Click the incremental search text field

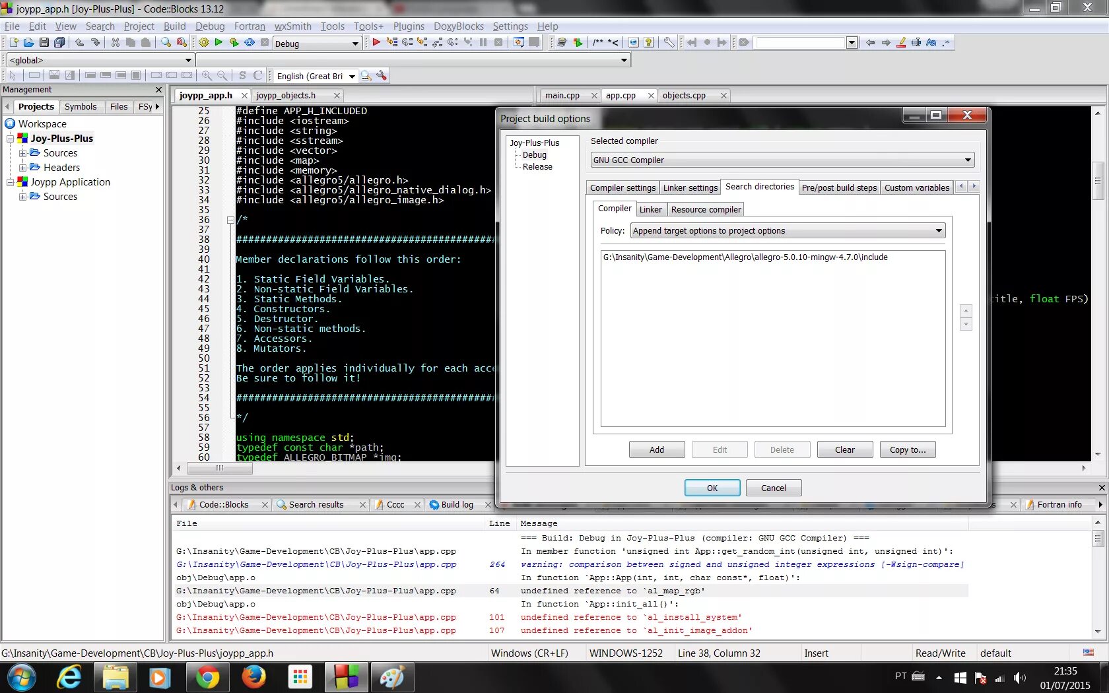tap(799, 43)
